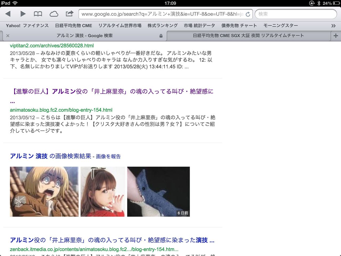Tap the lock icon on the active tab
Image resolution: width=341 pixels, height=256 pixels.
(x=161, y=35)
